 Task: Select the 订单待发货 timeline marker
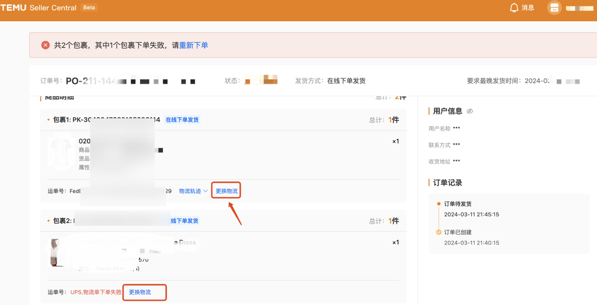[439, 204]
